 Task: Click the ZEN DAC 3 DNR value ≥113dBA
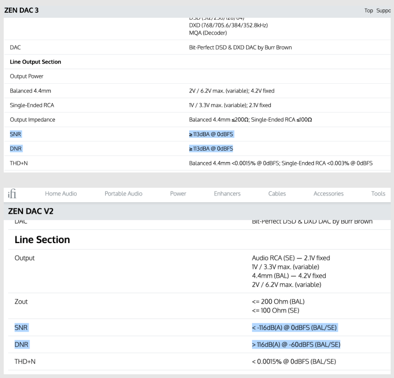coord(211,149)
